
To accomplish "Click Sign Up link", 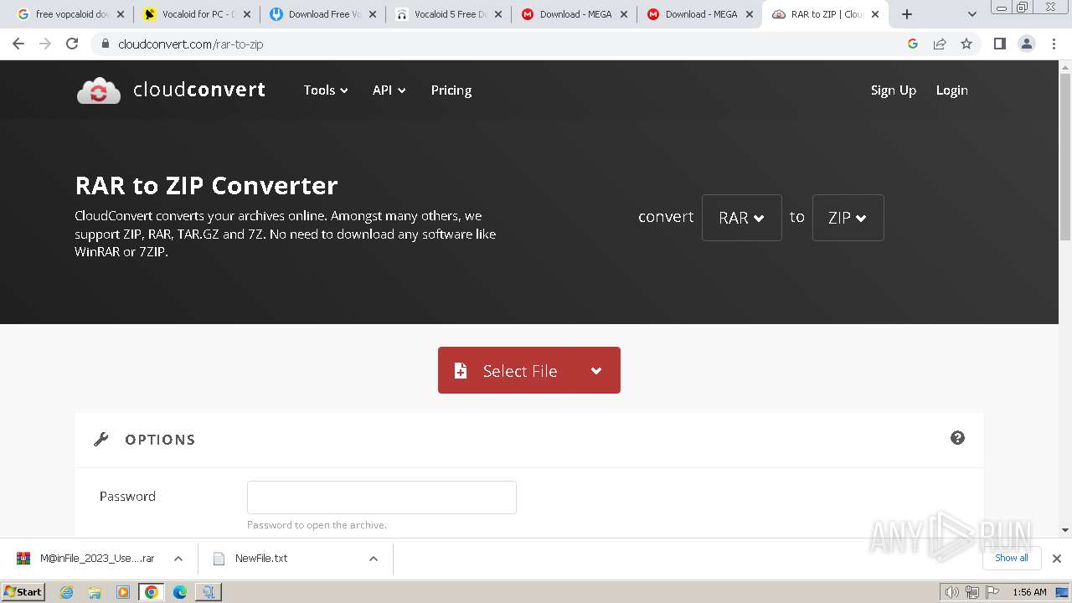I will (894, 90).
